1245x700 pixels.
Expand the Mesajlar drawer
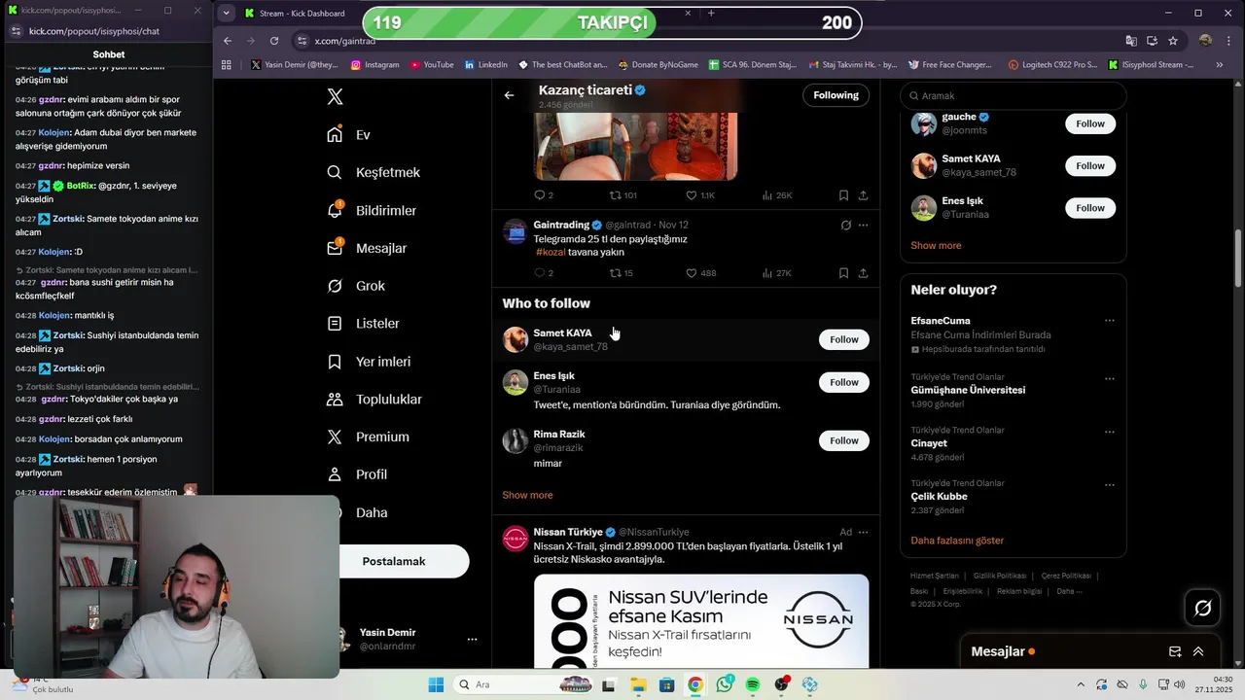1198,651
